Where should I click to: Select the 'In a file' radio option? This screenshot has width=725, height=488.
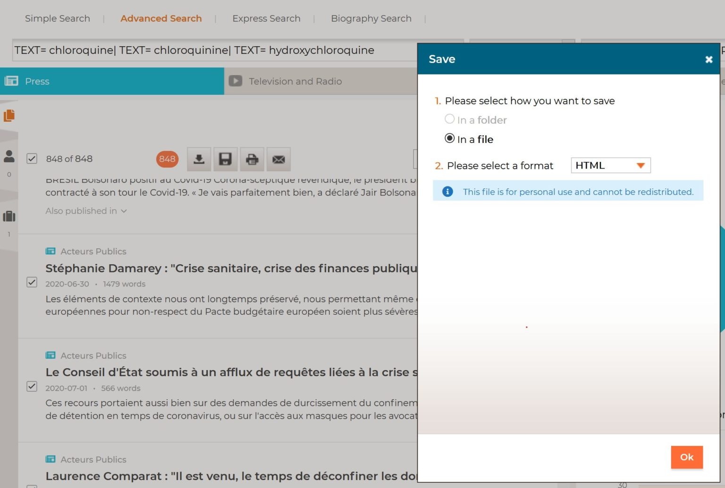tap(449, 138)
